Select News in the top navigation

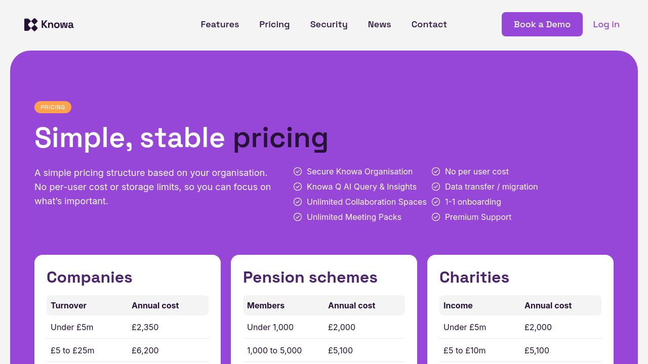coord(379,24)
